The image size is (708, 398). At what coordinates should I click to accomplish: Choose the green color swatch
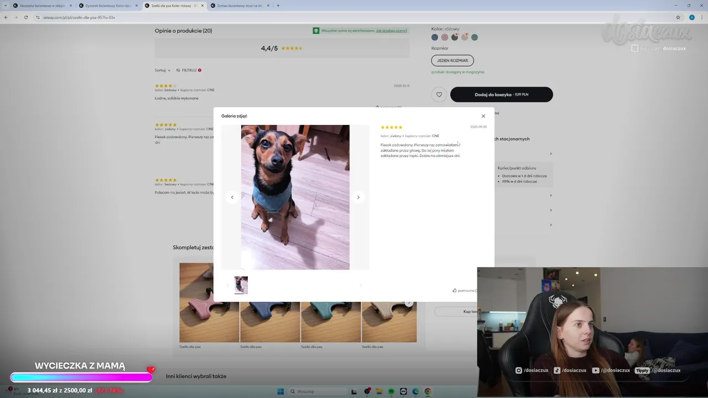[475, 38]
